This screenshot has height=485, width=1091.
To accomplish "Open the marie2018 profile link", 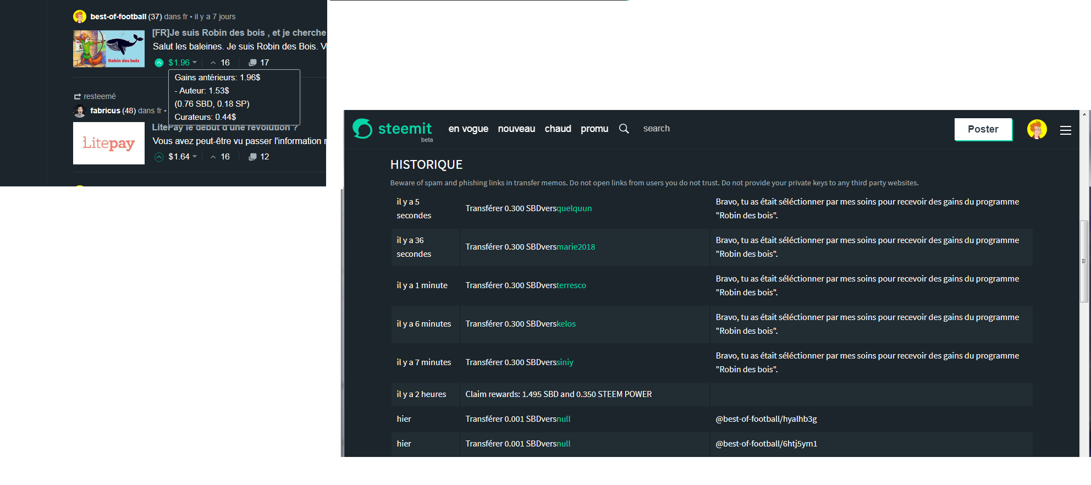I will coord(576,247).
